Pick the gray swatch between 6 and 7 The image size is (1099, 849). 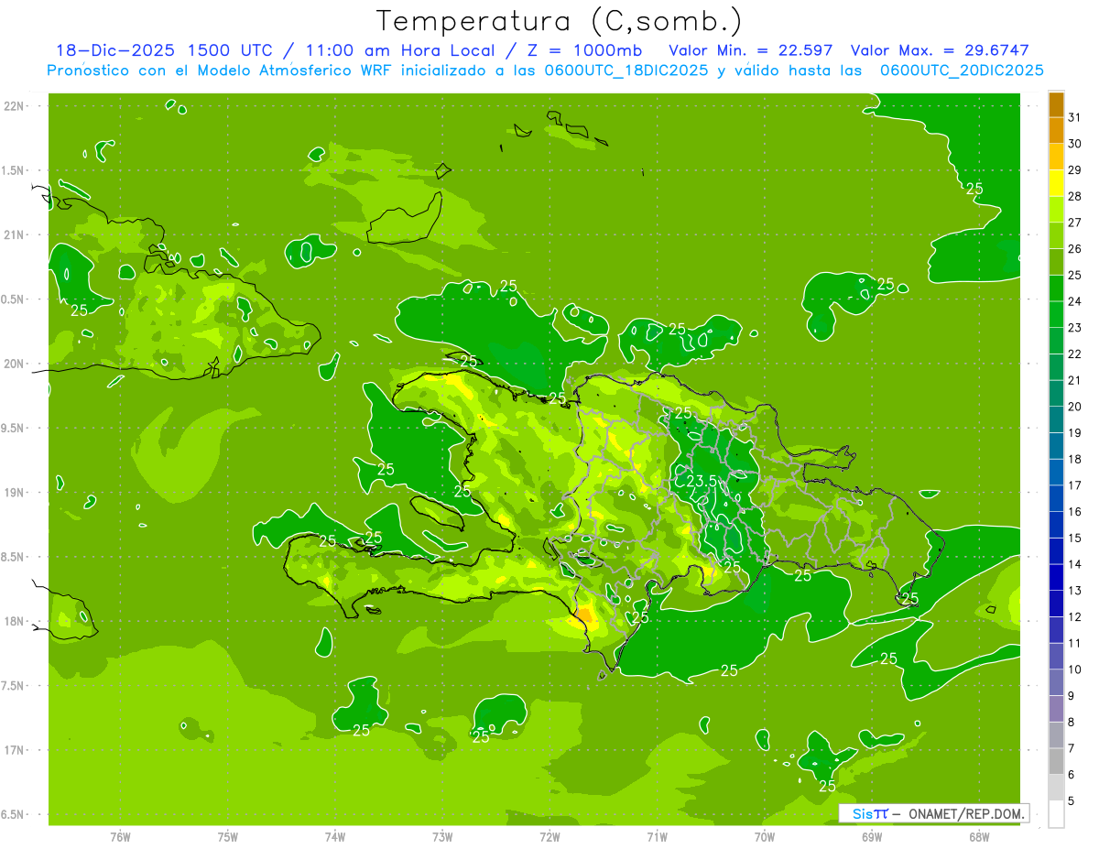point(1056,762)
